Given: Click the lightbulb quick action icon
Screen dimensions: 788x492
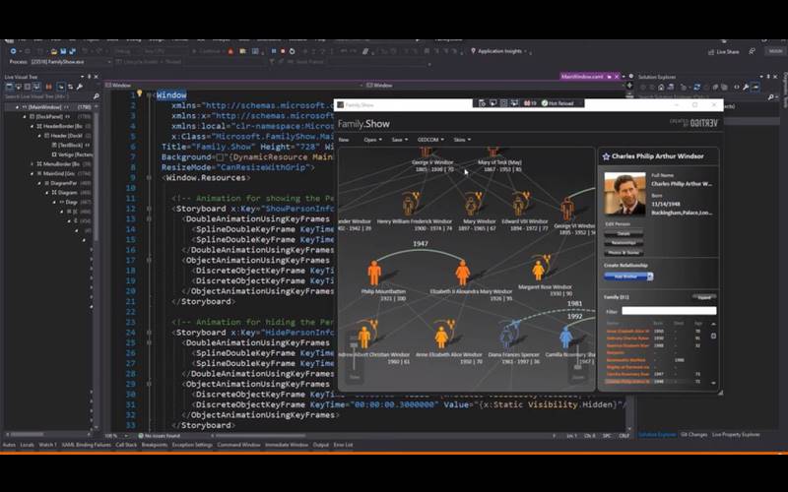Looking at the screenshot, I should tap(140, 95).
